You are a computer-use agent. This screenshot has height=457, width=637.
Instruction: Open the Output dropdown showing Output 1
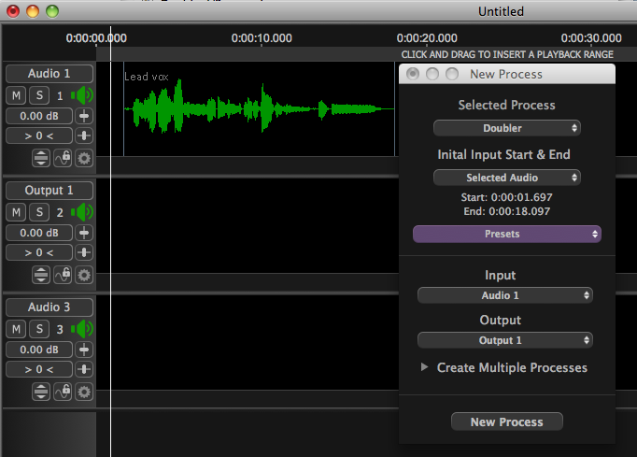point(504,340)
